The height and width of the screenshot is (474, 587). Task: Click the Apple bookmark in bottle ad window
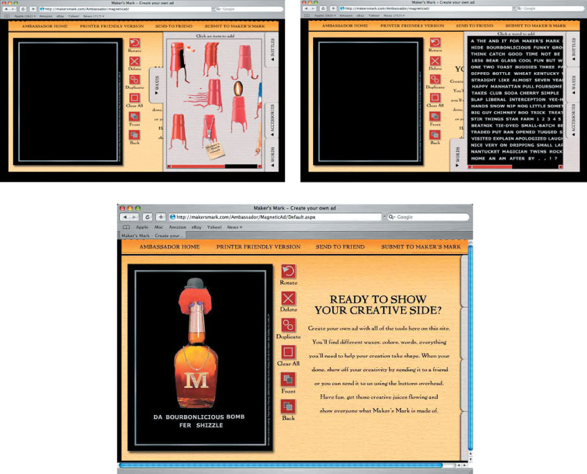click(142, 227)
